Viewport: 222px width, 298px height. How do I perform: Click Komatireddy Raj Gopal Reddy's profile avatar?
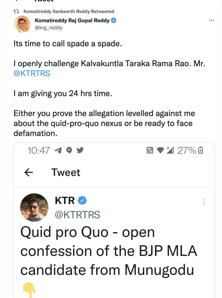pos(22,24)
